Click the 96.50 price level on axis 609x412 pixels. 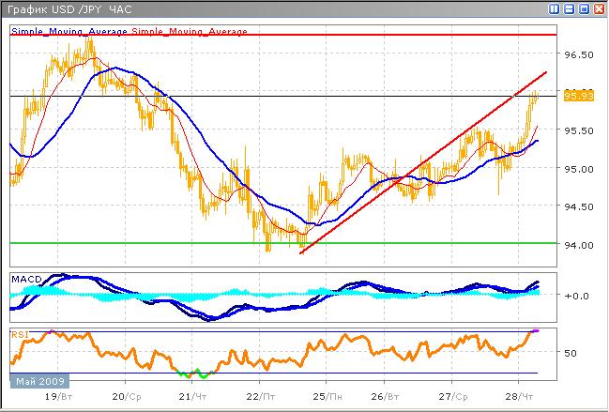(578, 55)
